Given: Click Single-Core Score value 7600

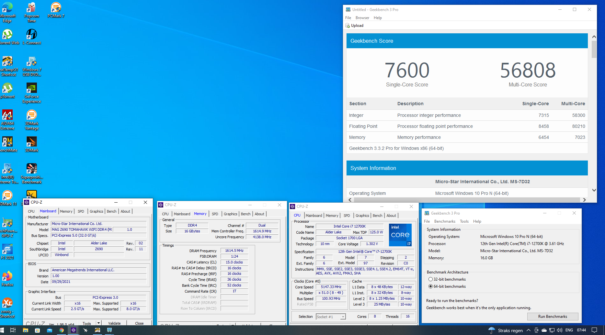Looking at the screenshot, I should (407, 70).
